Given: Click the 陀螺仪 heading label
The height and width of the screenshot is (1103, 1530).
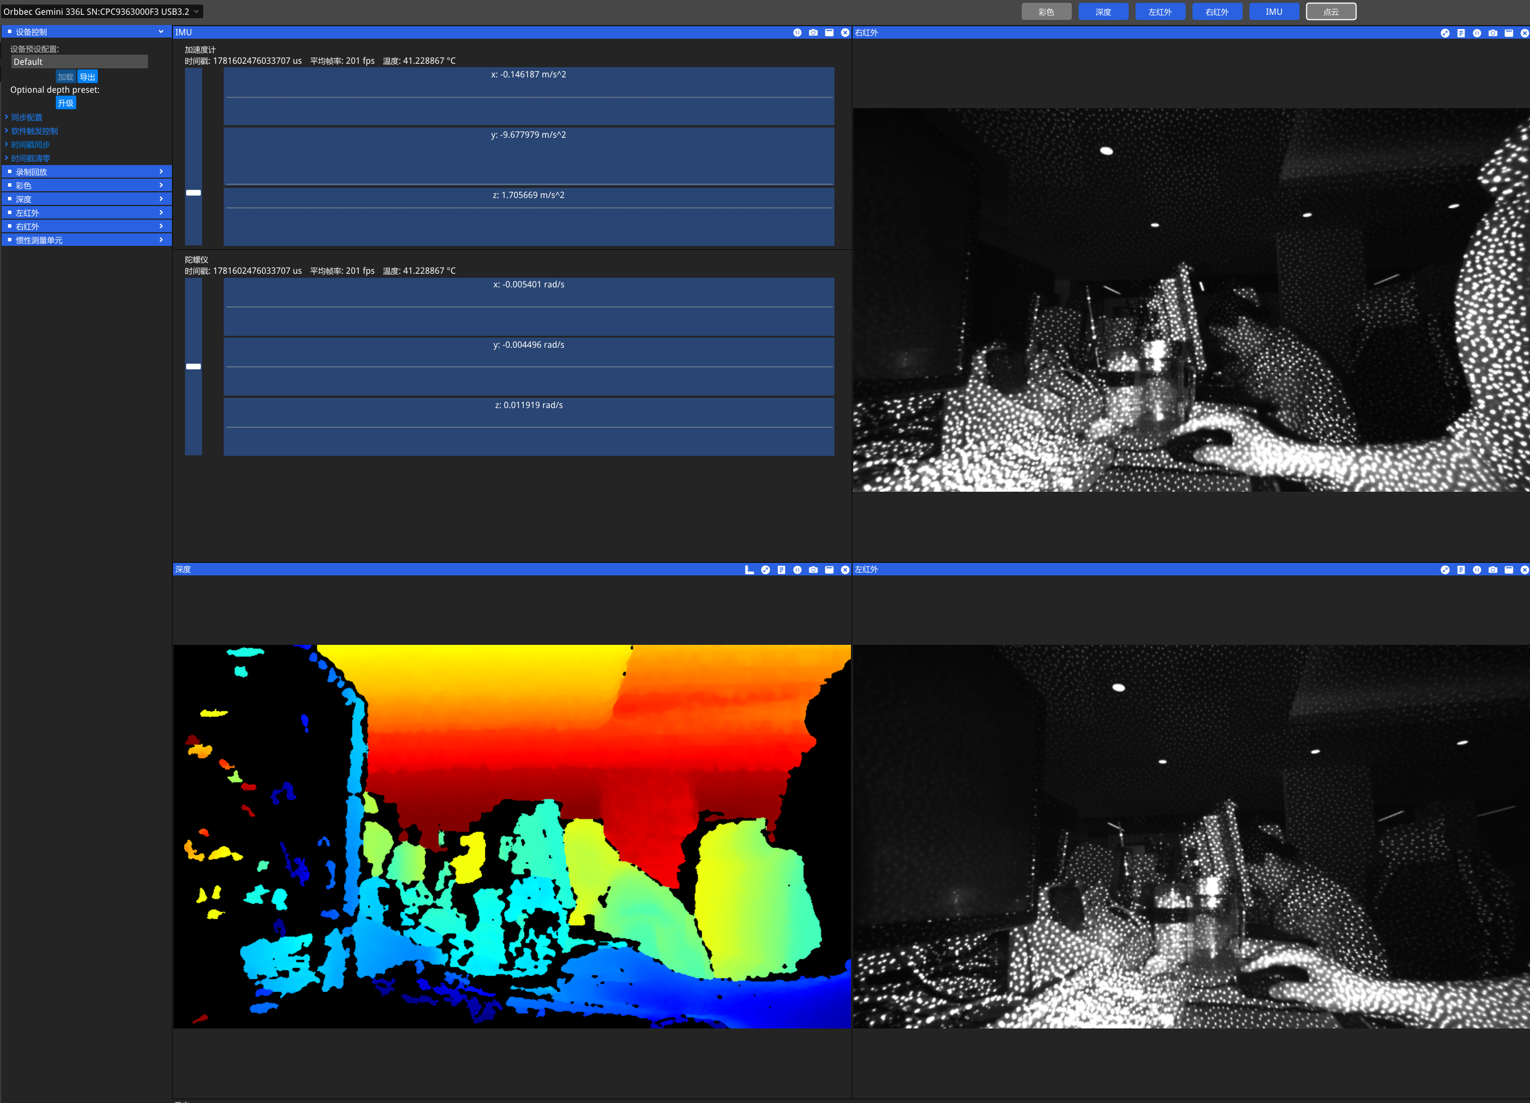Looking at the screenshot, I should click(196, 260).
